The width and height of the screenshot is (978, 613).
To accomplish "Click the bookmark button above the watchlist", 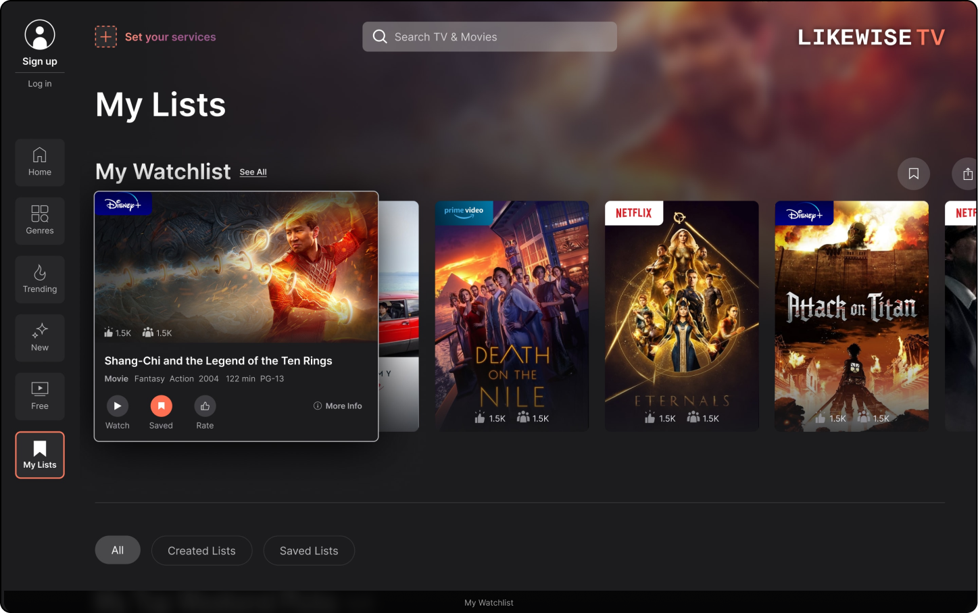I will [x=914, y=174].
